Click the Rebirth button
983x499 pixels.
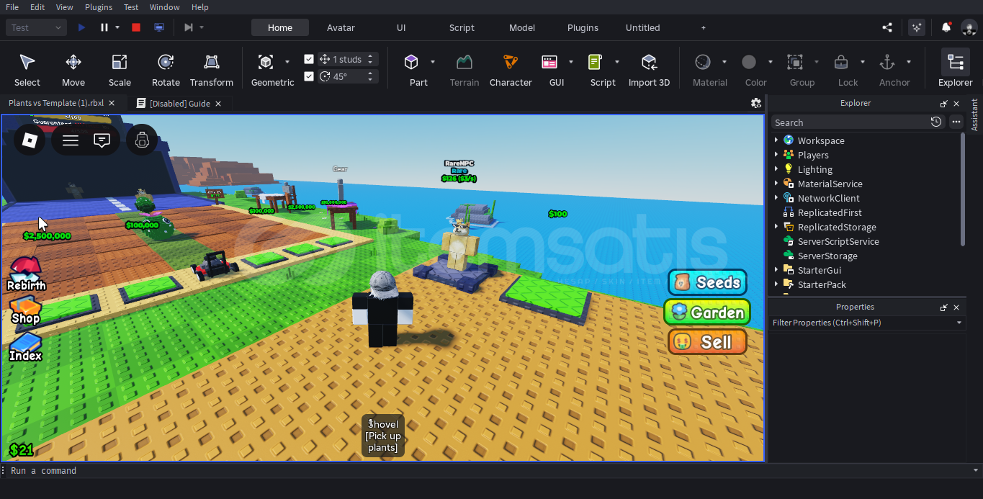26,274
